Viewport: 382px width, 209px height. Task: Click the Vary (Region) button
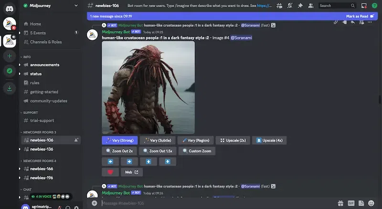[196, 140]
